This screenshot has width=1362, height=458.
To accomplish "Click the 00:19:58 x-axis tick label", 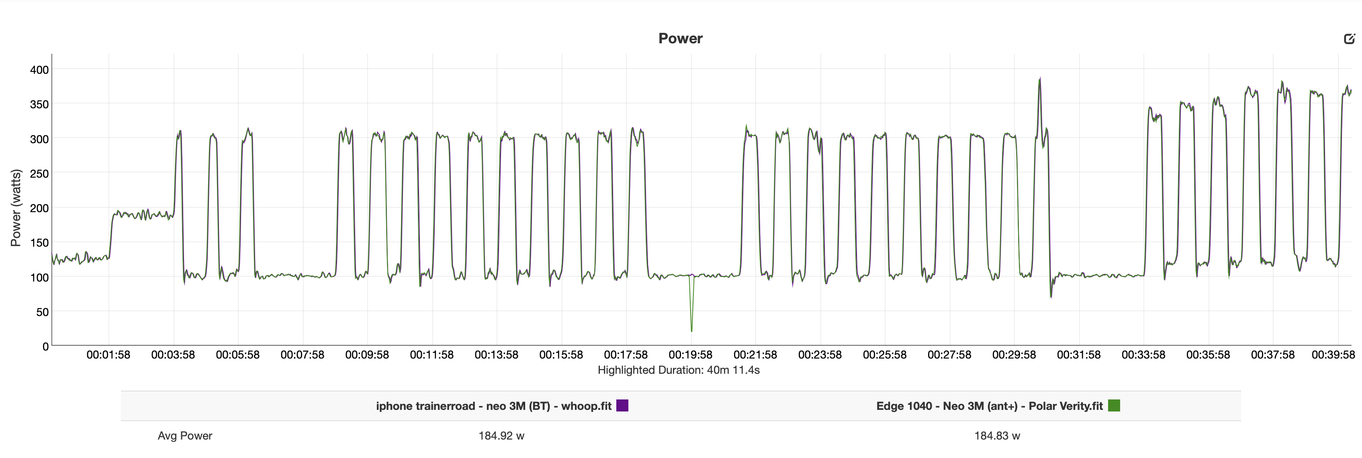I will tap(691, 355).
